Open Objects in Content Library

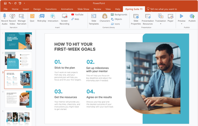(116, 19)
